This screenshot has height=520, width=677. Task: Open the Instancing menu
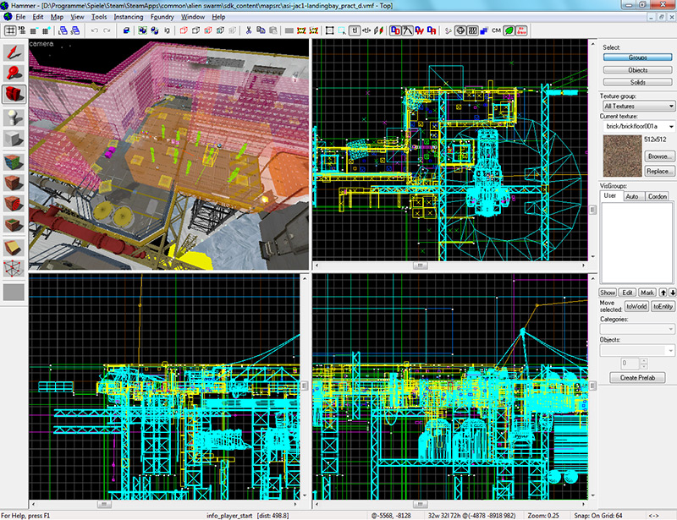point(129,17)
